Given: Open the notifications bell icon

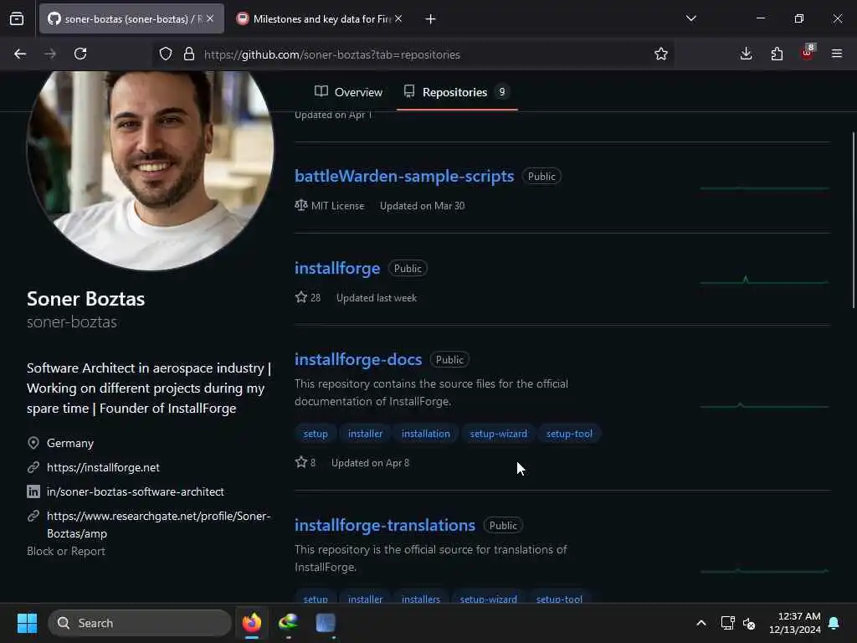Looking at the screenshot, I should 834,623.
